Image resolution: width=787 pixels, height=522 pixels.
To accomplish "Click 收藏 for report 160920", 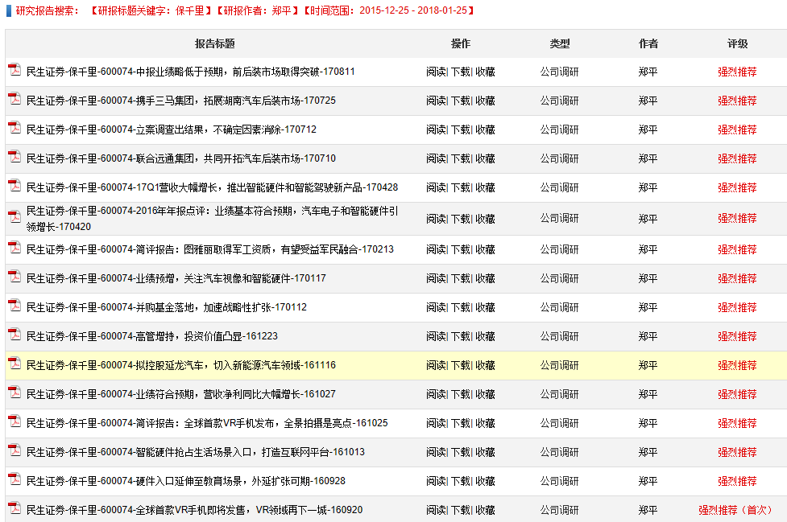I will click(485, 511).
